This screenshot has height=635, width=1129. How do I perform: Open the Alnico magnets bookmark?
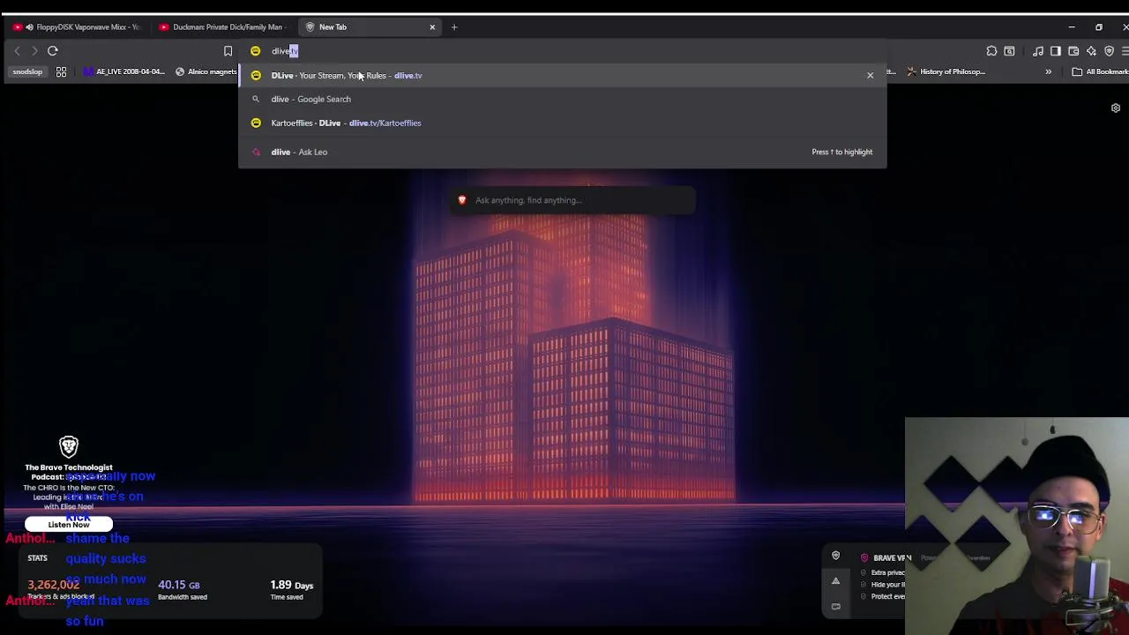(x=206, y=71)
